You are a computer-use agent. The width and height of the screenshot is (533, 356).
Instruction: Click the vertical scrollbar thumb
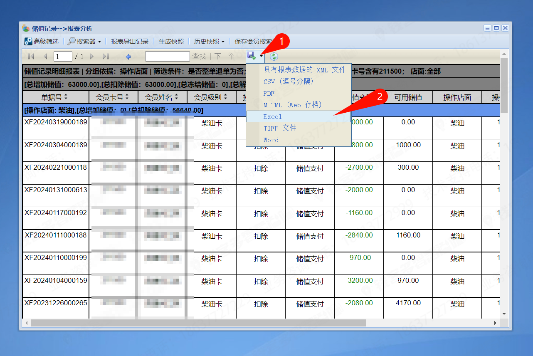tap(504, 85)
